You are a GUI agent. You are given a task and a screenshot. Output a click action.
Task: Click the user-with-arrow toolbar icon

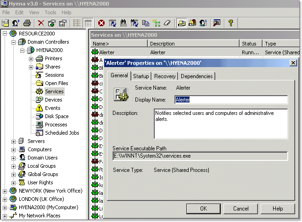pos(16,23)
